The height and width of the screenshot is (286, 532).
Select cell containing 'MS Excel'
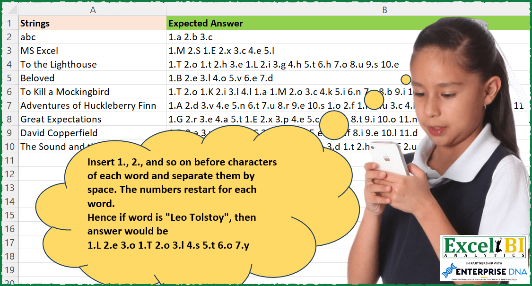click(x=93, y=51)
